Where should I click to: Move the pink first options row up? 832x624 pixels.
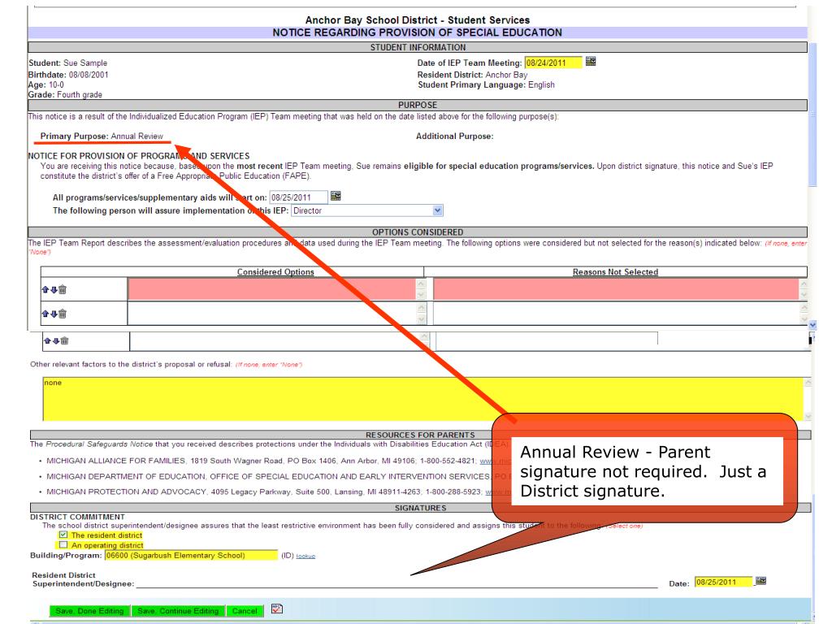[45, 289]
